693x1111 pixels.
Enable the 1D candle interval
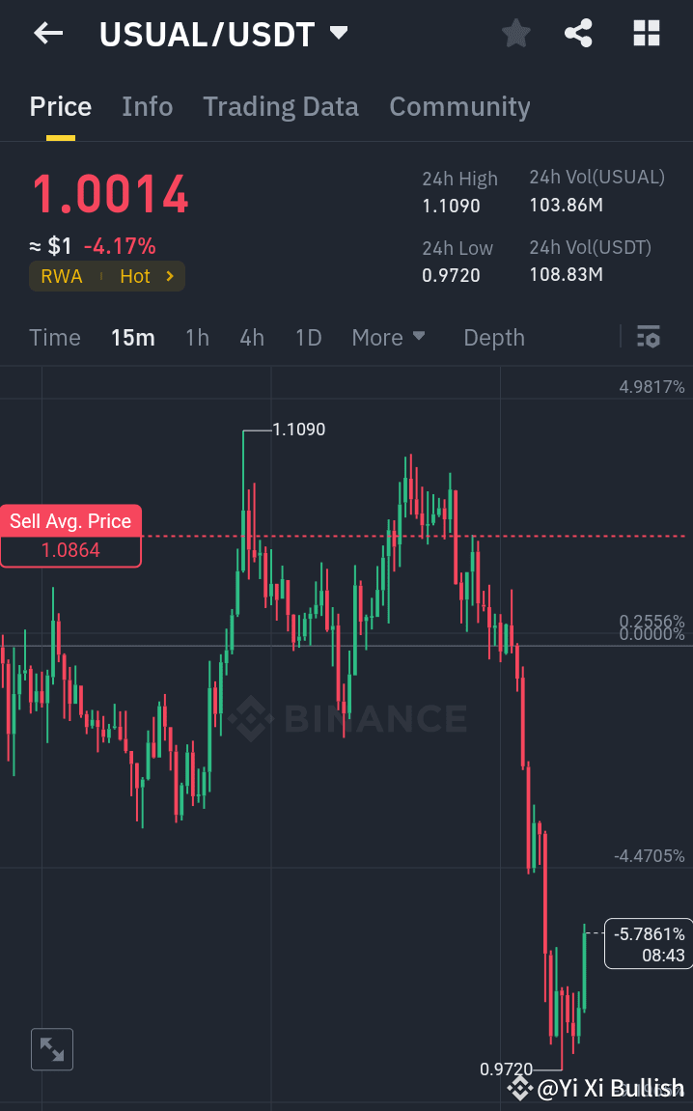pyautogui.click(x=308, y=337)
